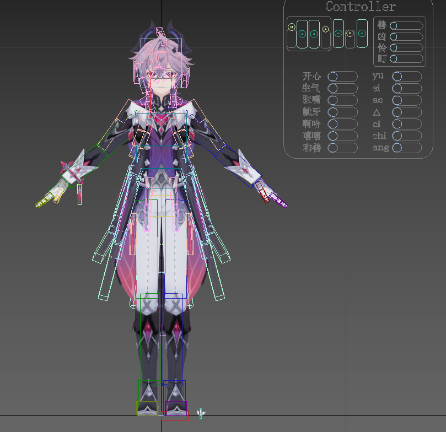Select the first teal circle controller handle

302,34
